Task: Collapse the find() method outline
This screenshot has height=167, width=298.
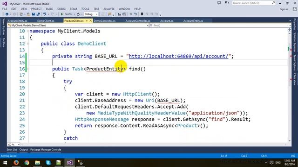Action: click(x=28, y=69)
